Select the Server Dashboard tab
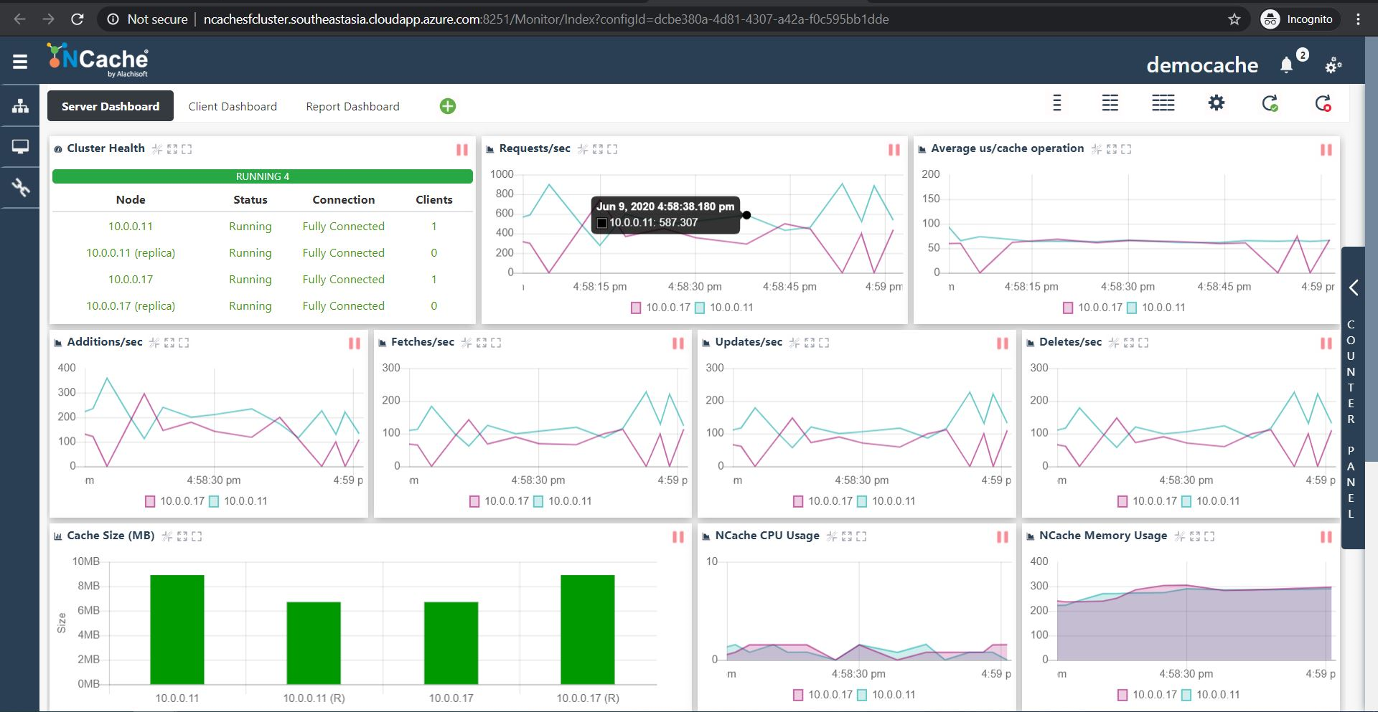Screen dimensions: 1378x712 111,106
